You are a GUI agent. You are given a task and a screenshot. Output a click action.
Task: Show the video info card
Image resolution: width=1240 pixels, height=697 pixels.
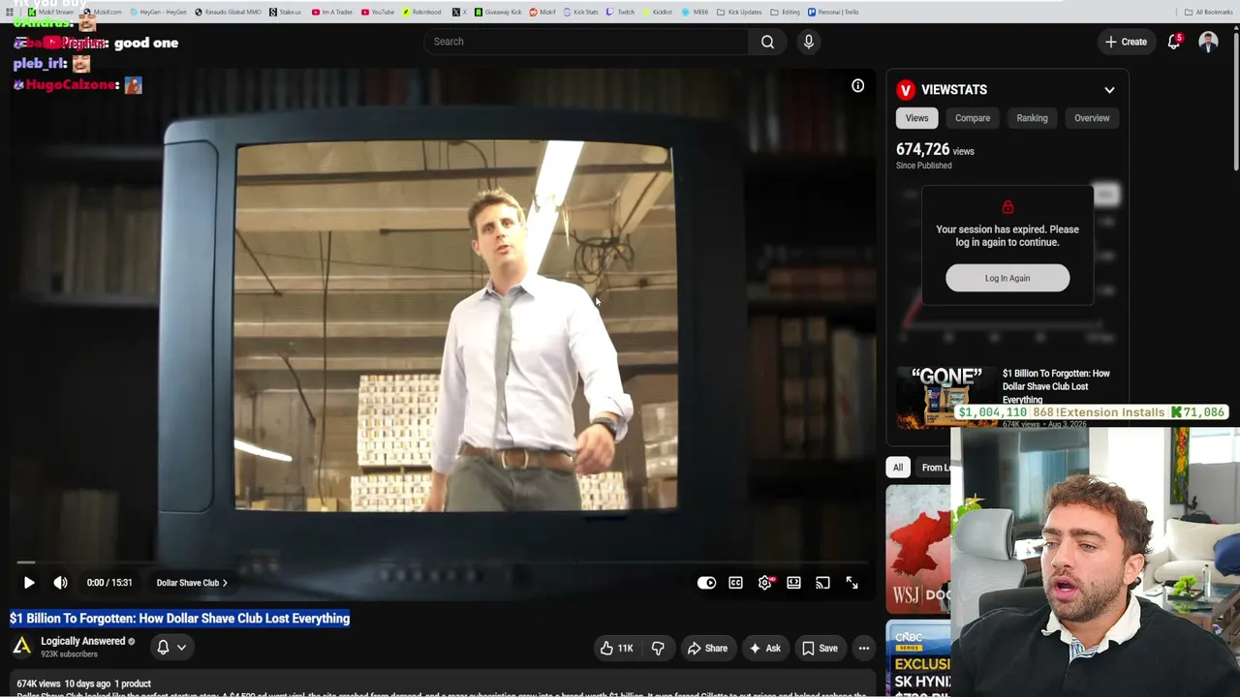tap(857, 86)
